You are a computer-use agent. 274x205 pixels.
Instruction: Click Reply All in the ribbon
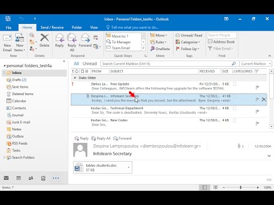pyautogui.click(x=72, y=43)
